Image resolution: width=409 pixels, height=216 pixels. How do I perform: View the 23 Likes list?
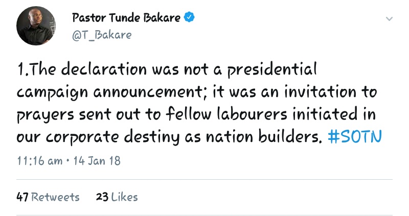click(117, 197)
